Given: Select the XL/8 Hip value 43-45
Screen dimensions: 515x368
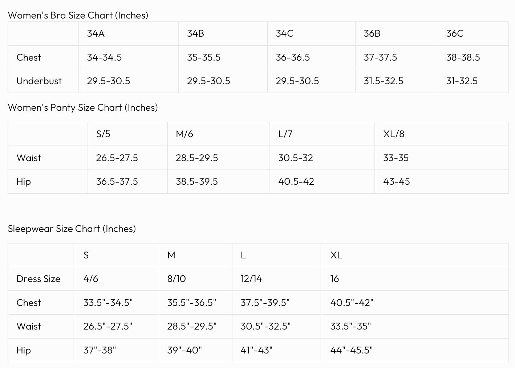Looking at the screenshot, I should (397, 181).
